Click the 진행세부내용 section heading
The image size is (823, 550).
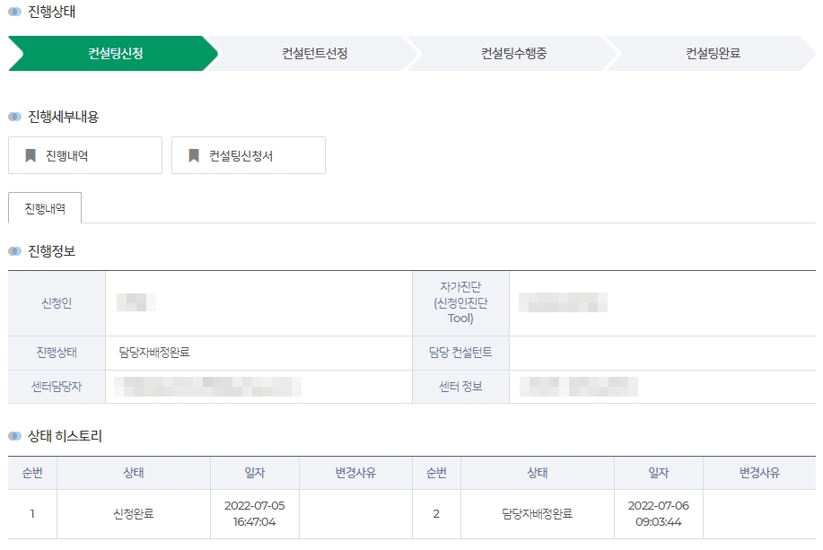point(63,117)
